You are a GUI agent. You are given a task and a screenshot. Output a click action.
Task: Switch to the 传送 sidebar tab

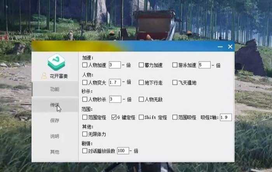[x=55, y=105]
